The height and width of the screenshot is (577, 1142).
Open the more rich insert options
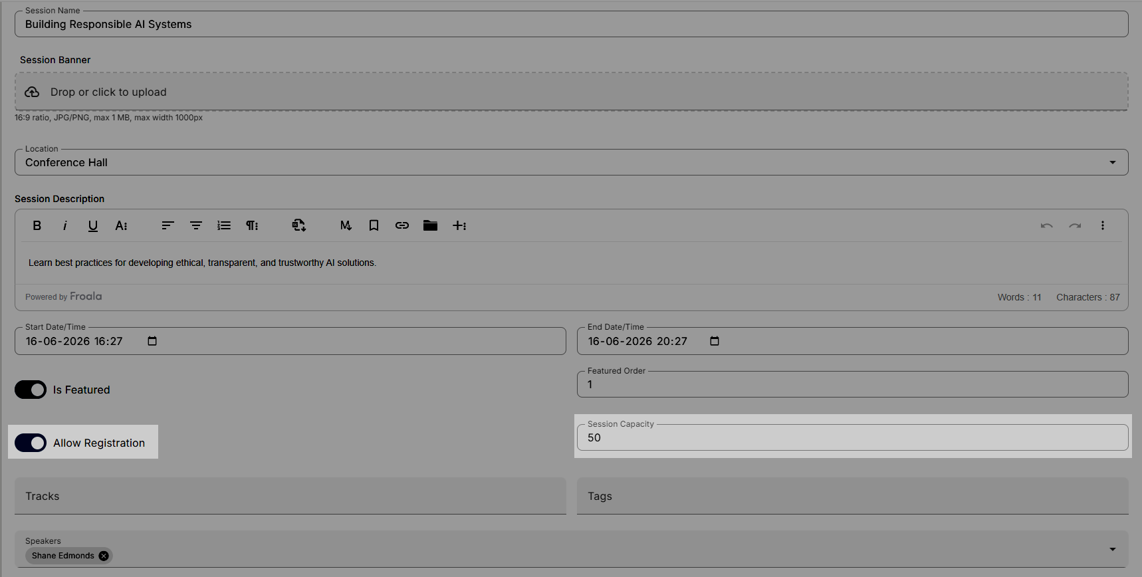coord(459,226)
